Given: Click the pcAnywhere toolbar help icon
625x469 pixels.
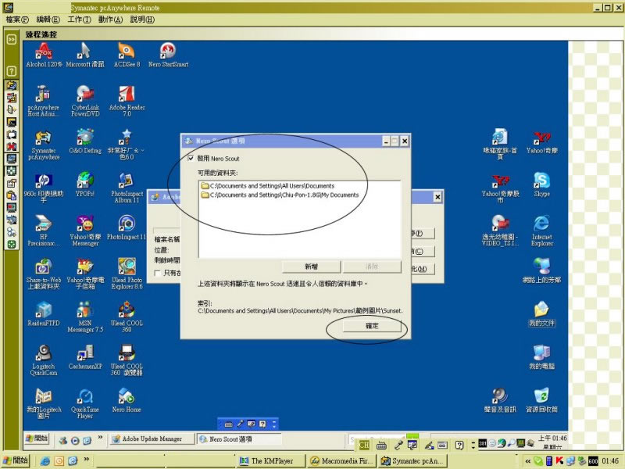Looking at the screenshot, I should pos(12,71).
